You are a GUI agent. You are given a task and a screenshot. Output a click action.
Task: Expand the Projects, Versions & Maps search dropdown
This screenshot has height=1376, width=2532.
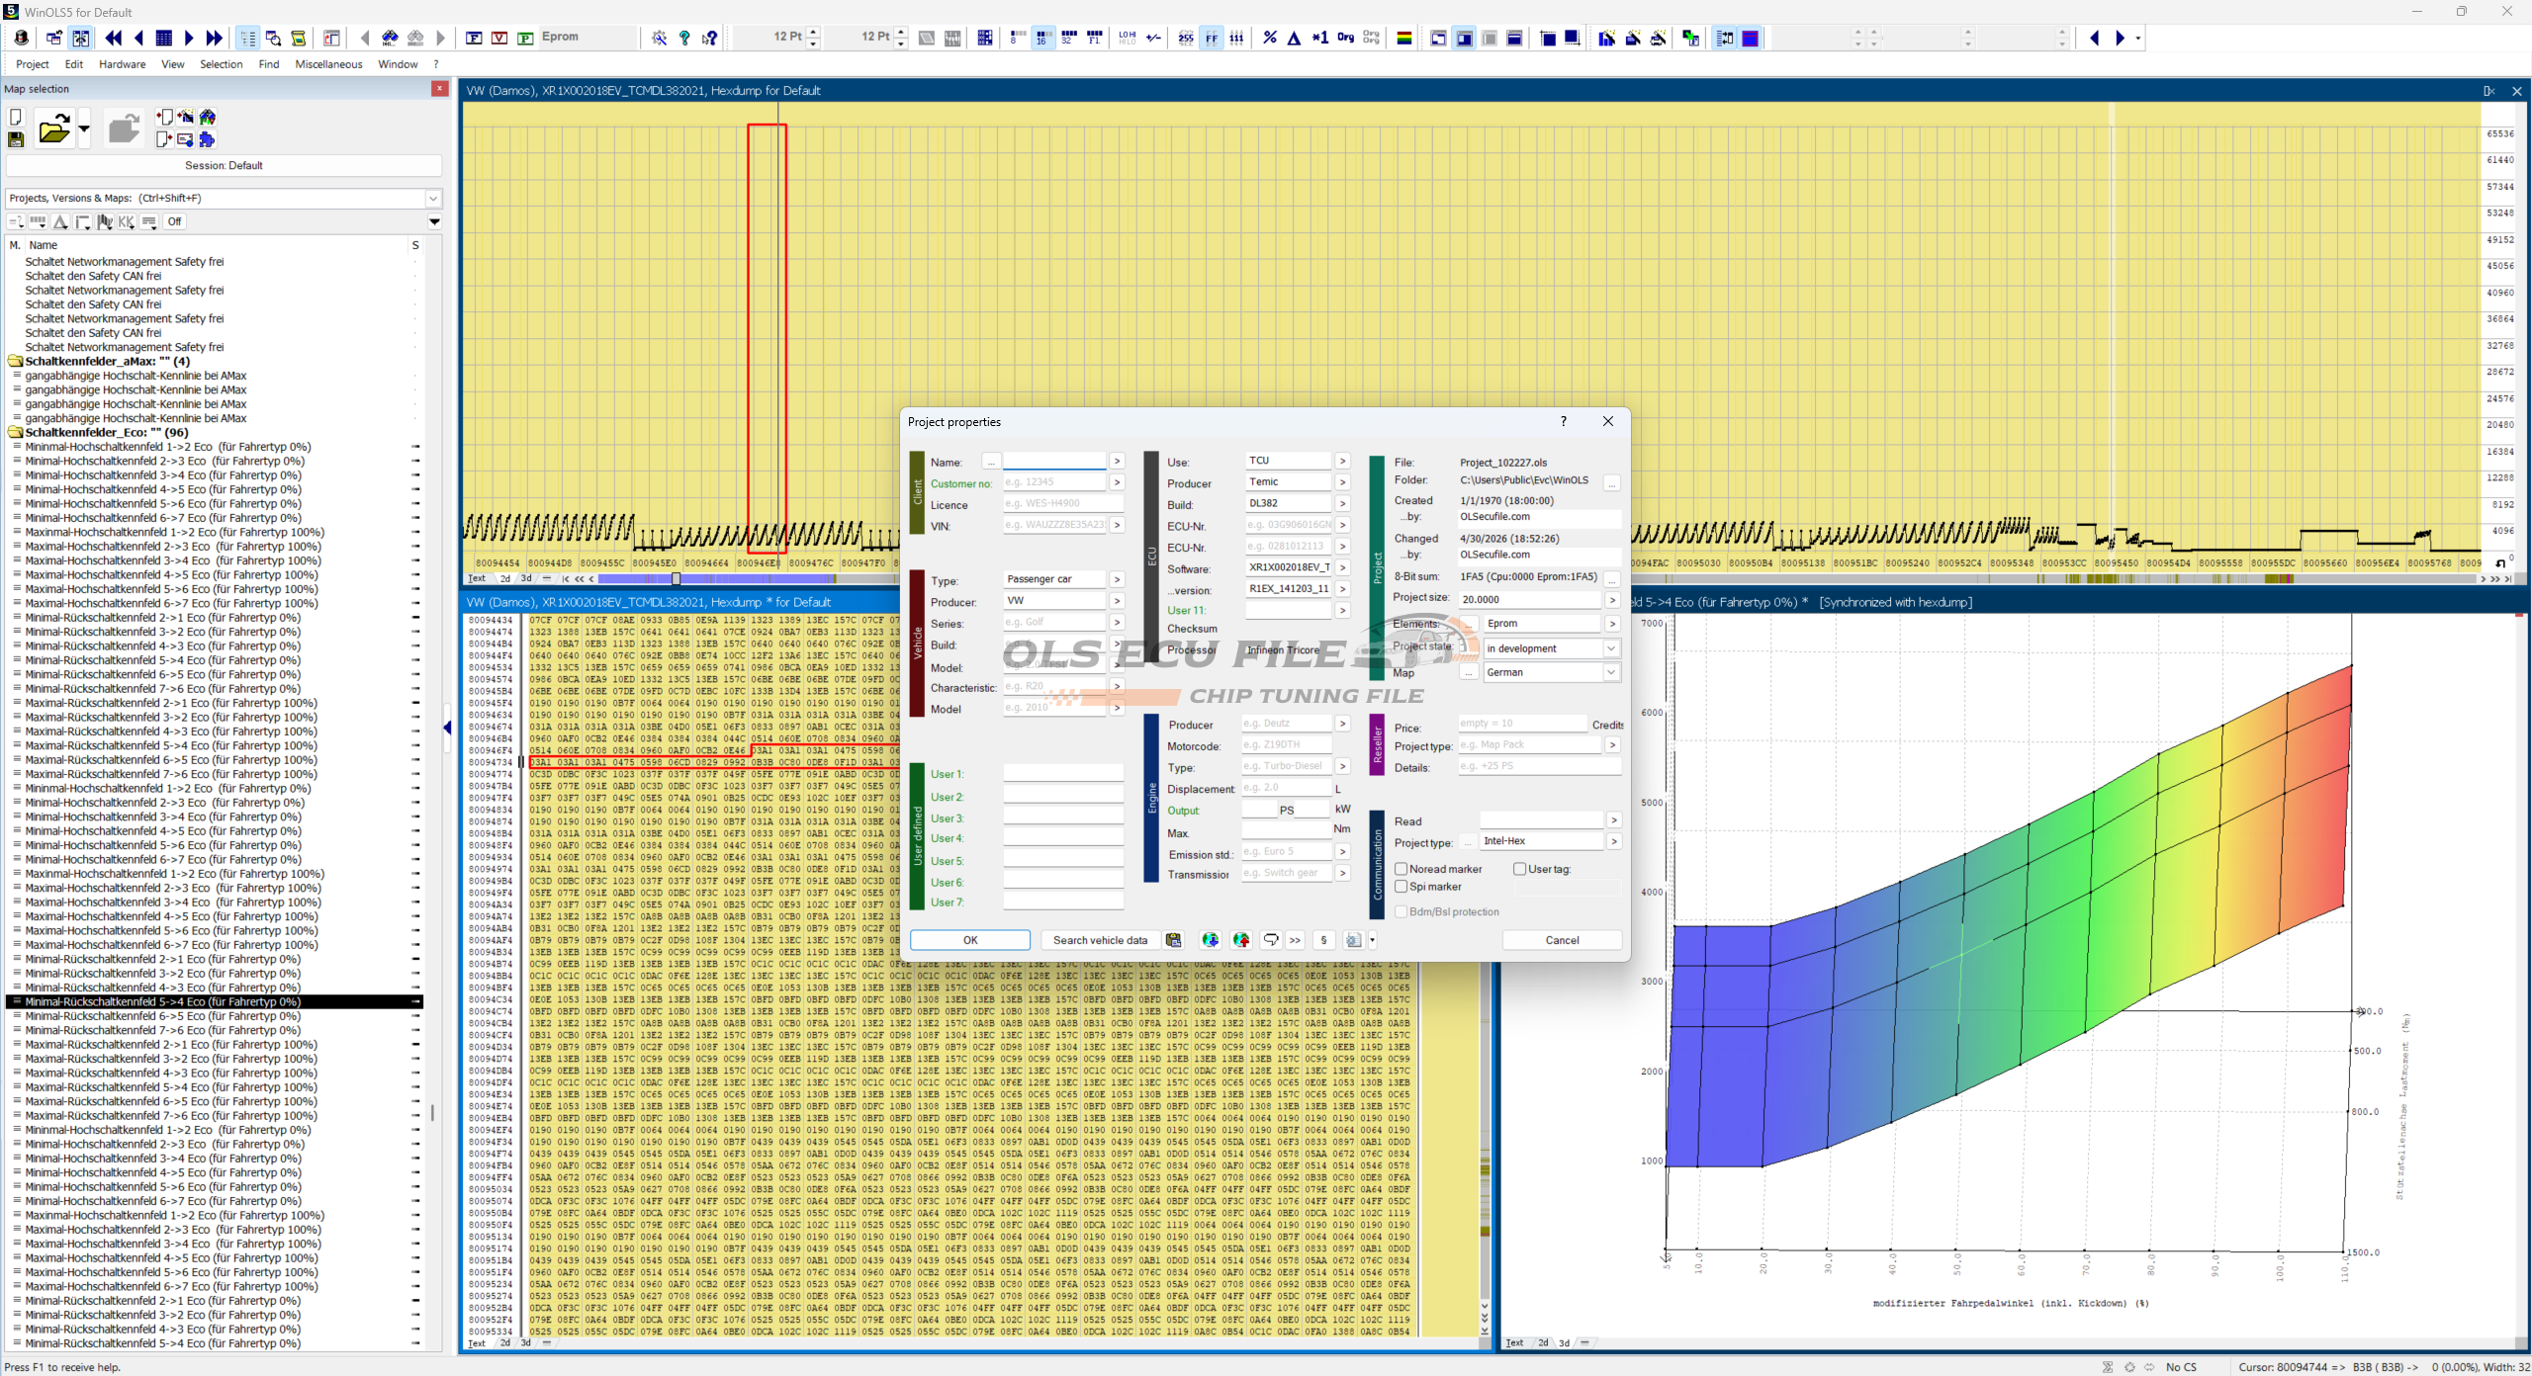pos(432,199)
